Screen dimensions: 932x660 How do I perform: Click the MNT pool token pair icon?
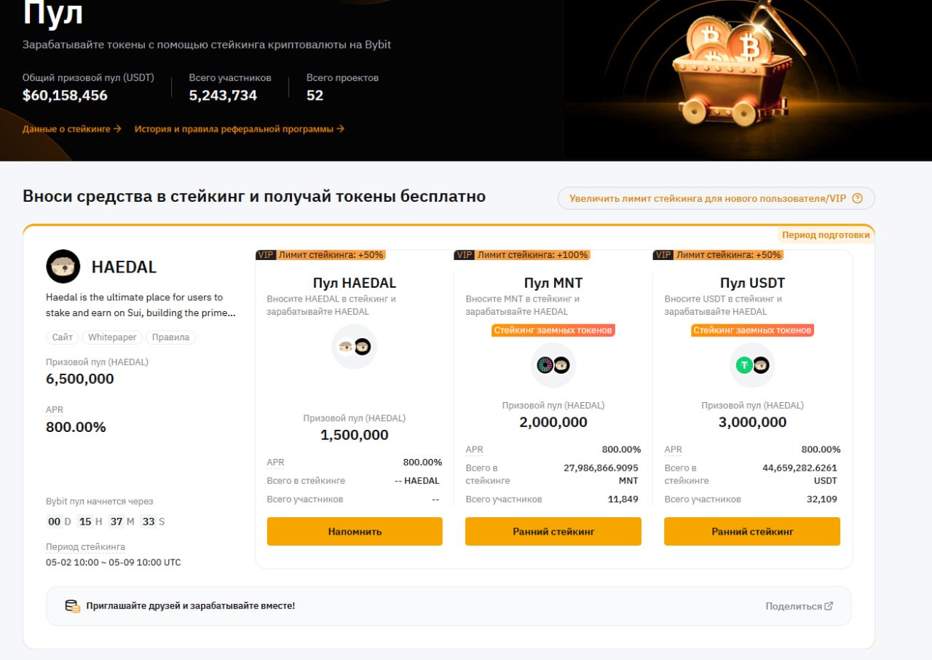click(553, 365)
